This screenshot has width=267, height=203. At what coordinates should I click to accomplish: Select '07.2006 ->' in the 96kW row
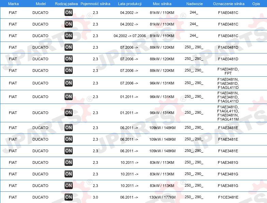pos(129,83)
